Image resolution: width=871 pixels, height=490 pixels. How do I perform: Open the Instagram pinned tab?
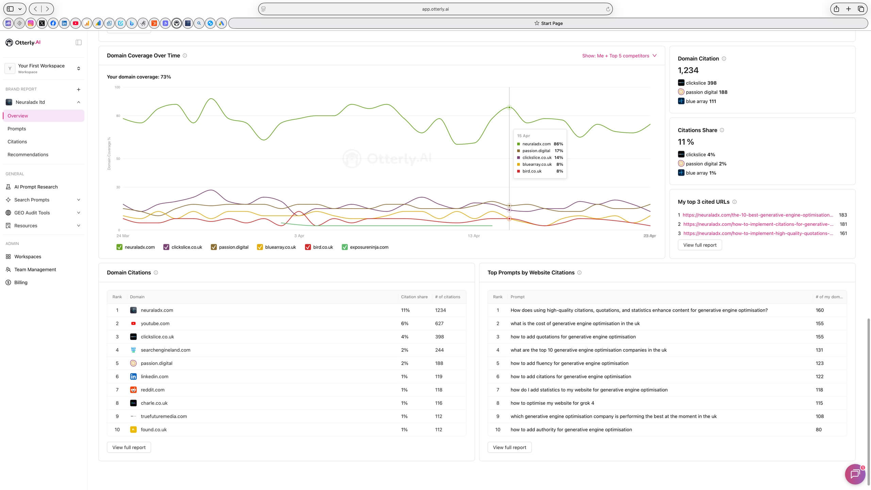coord(31,23)
